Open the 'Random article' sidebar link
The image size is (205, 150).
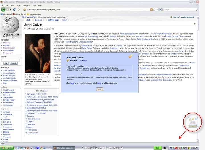tap(8, 53)
